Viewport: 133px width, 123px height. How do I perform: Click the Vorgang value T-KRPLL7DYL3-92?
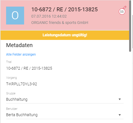coord(22,84)
